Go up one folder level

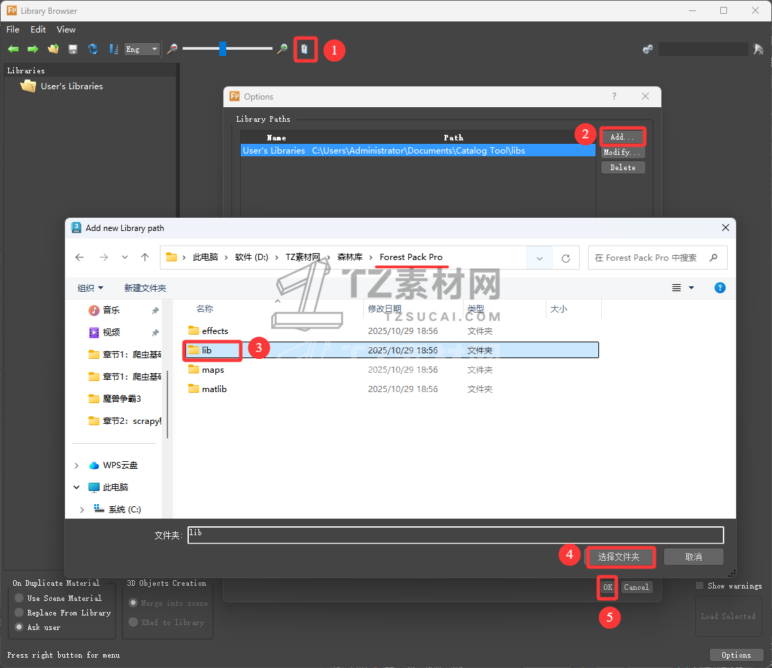tap(145, 257)
